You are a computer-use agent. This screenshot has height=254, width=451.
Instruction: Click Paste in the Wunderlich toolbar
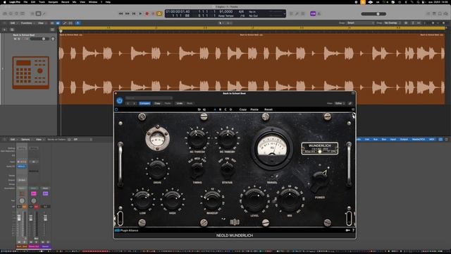point(254,110)
